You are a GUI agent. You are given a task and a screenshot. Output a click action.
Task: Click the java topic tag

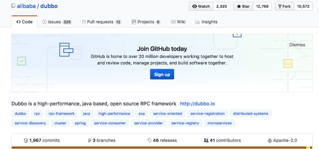[x=86, y=114]
